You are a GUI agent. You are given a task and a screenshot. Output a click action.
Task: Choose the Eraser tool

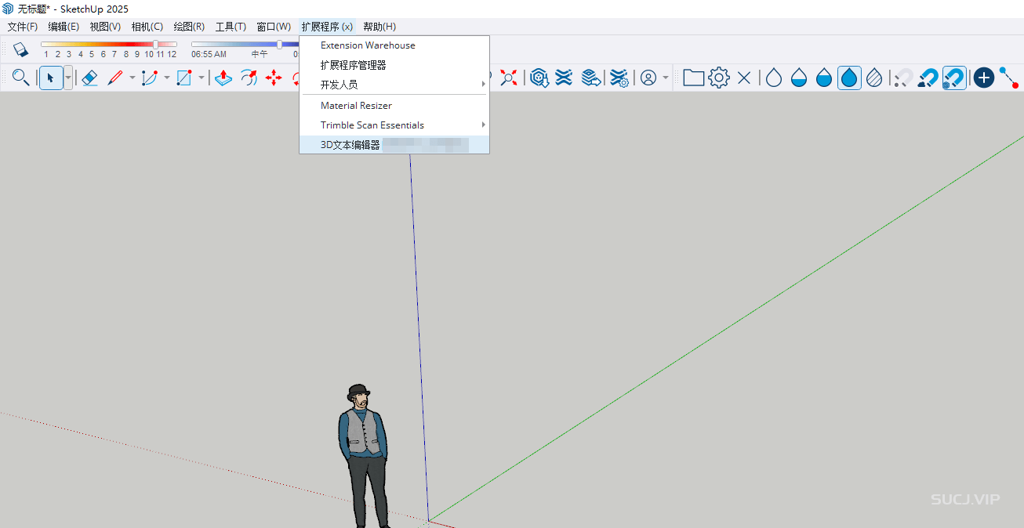(89, 78)
